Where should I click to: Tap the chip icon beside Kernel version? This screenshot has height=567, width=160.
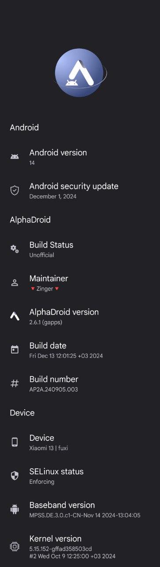(15, 547)
